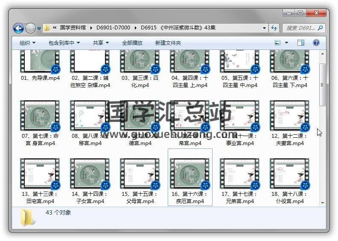Screen dimensions: 338x241
Task: Click the refresh button beside address bar
Action: [x=274, y=28]
